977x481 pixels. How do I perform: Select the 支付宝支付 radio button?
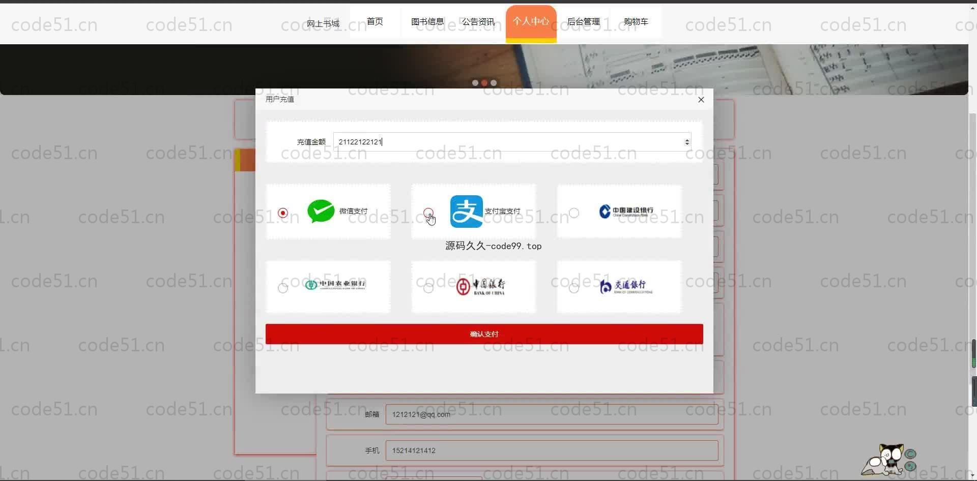pyautogui.click(x=428, y=213)
